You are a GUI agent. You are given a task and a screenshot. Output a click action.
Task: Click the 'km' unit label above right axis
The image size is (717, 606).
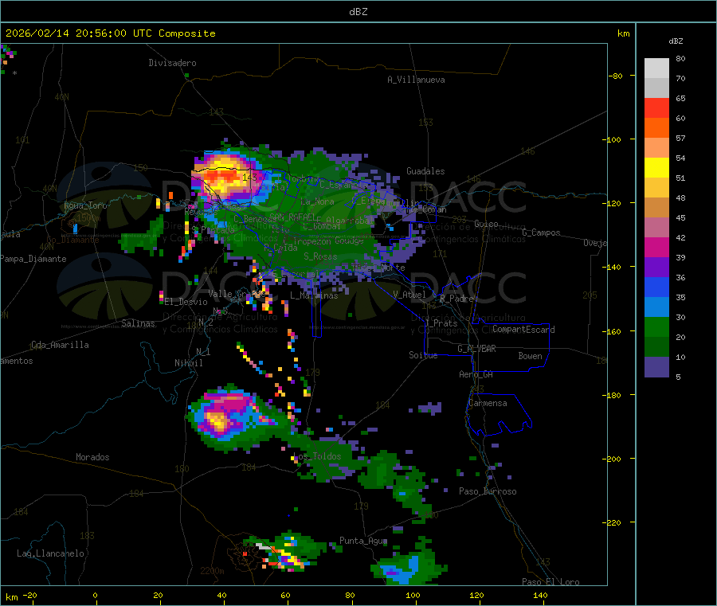tap(623, 33)
